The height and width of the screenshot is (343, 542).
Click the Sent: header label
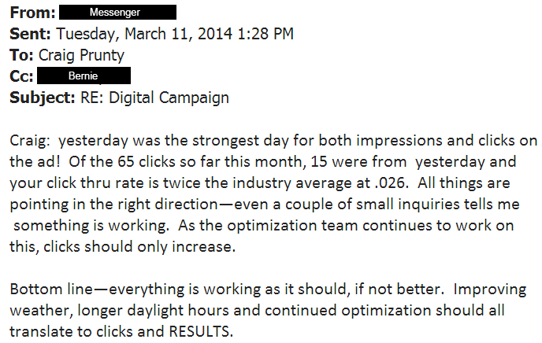(x=30, y=34)
